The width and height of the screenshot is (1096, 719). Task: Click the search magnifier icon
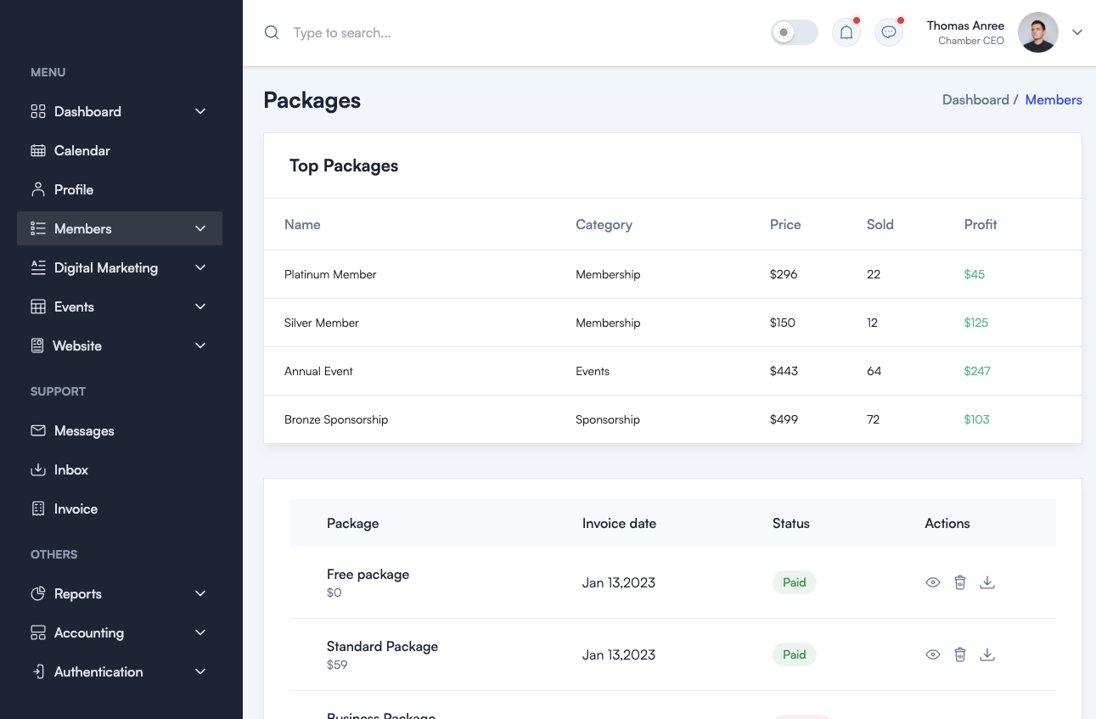coord(272,32)
